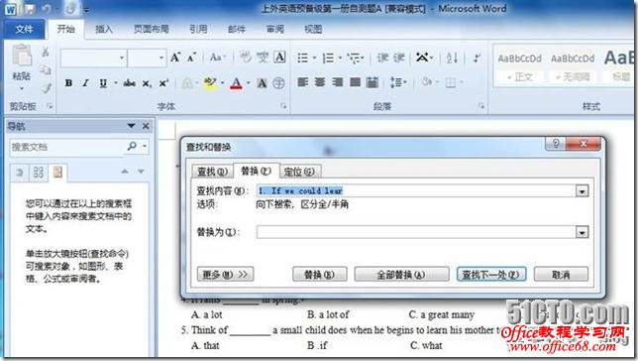Toggle Bold formatting
This screenshot has width=638, height=361.
(68, 83)
